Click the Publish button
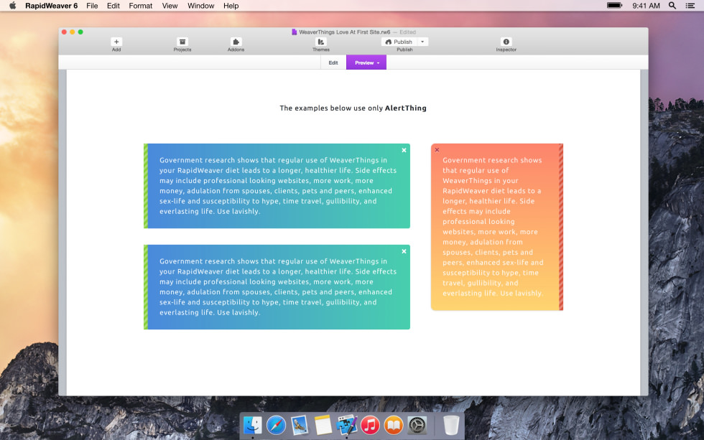 [399, 42]
